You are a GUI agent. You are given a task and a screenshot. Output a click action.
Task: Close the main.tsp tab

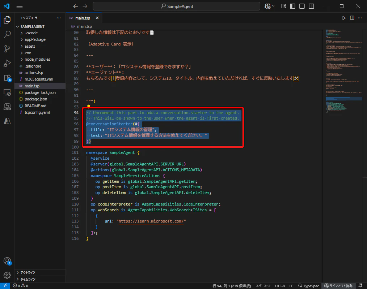point(97,18)
